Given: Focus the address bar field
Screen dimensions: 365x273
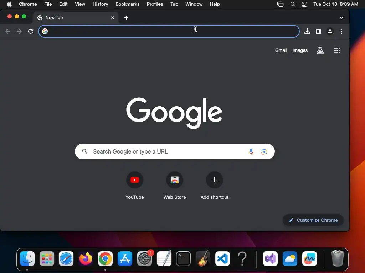Looking at the screenshot, I should (x=169, y=31).
